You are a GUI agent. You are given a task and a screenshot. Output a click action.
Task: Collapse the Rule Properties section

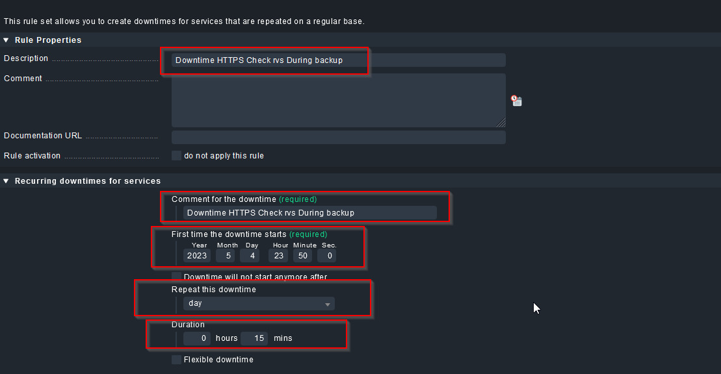(7, 40)
